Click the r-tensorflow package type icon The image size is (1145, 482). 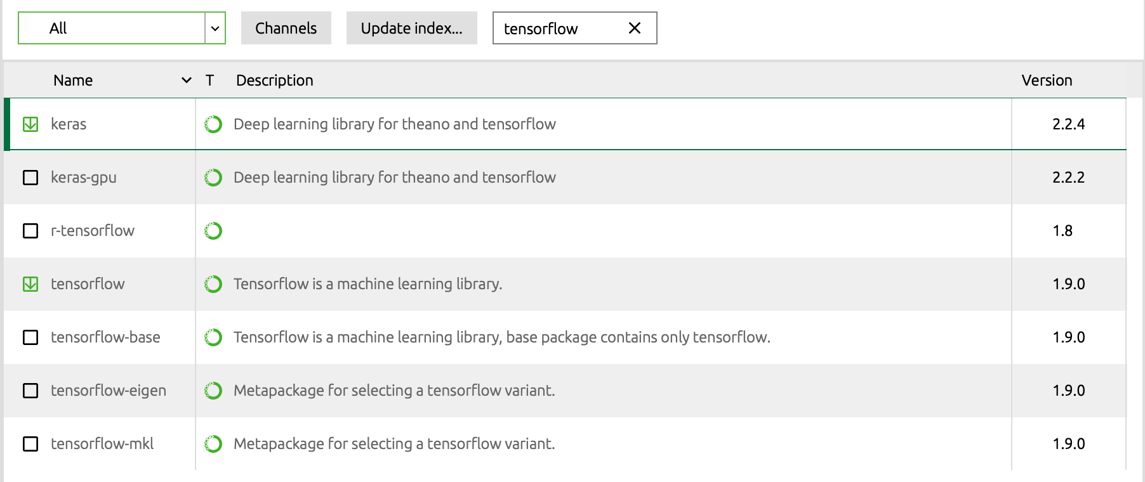tap(213, 231)
